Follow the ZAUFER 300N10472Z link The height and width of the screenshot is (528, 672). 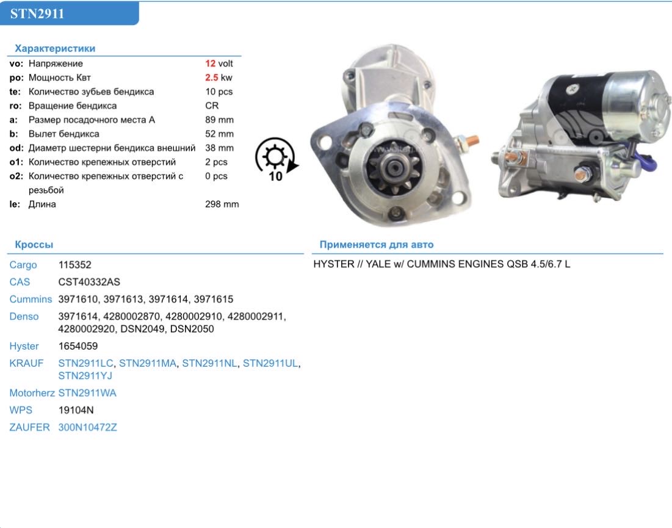tap(87, 427)
